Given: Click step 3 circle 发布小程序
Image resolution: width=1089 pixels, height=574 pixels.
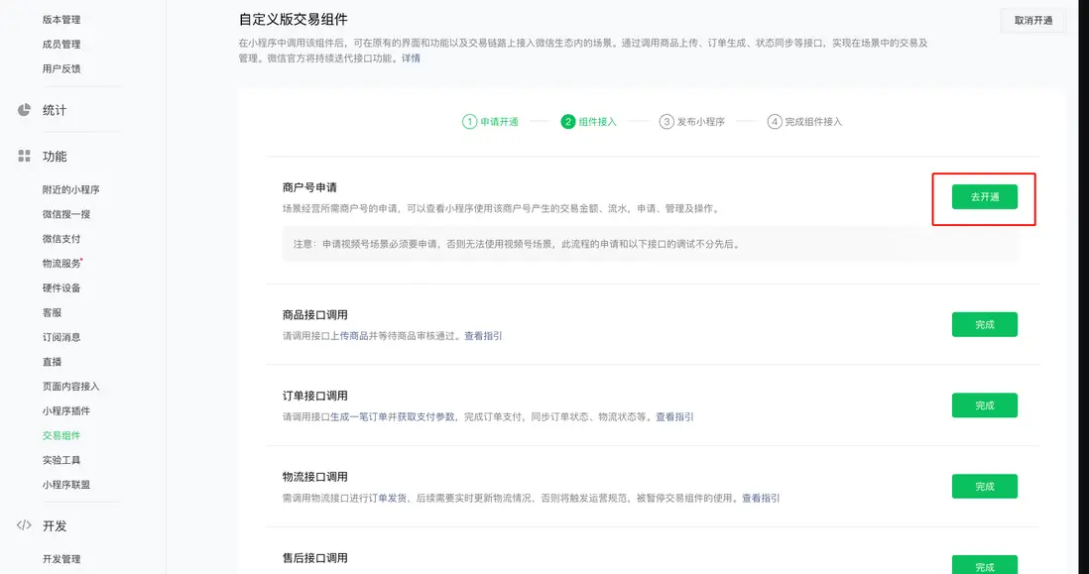Looking at the screenshot, I should (x=666, y=122).
